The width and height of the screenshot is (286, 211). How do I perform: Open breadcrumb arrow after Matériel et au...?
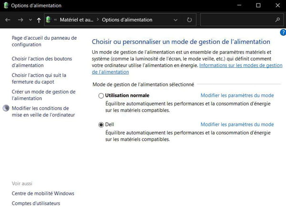tap(98, 20)
